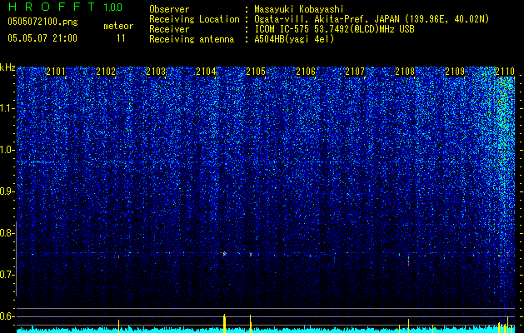Click the 2109 time marker
The image size is (524, 333).
pyautogui.click(x=455, y=72)
